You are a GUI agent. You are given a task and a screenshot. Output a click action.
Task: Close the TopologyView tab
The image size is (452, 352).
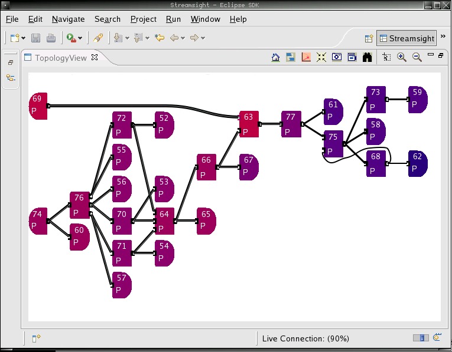(x=95, y=57)
